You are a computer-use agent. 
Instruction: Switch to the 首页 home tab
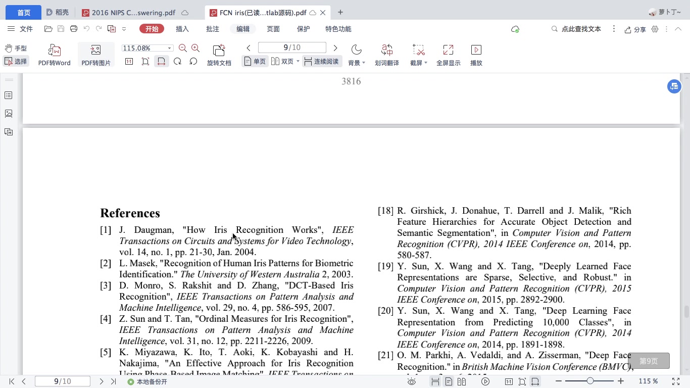(24, 13)
